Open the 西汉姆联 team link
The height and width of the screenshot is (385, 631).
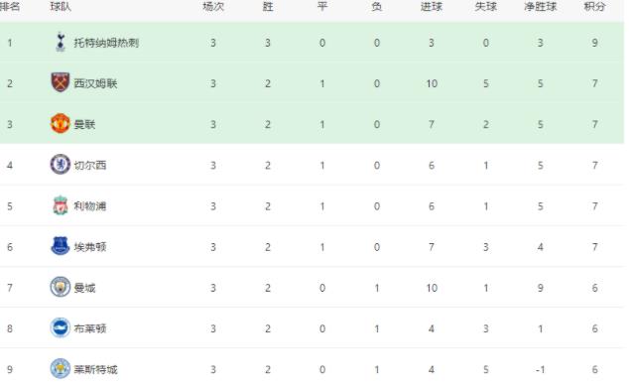[95, 83]
